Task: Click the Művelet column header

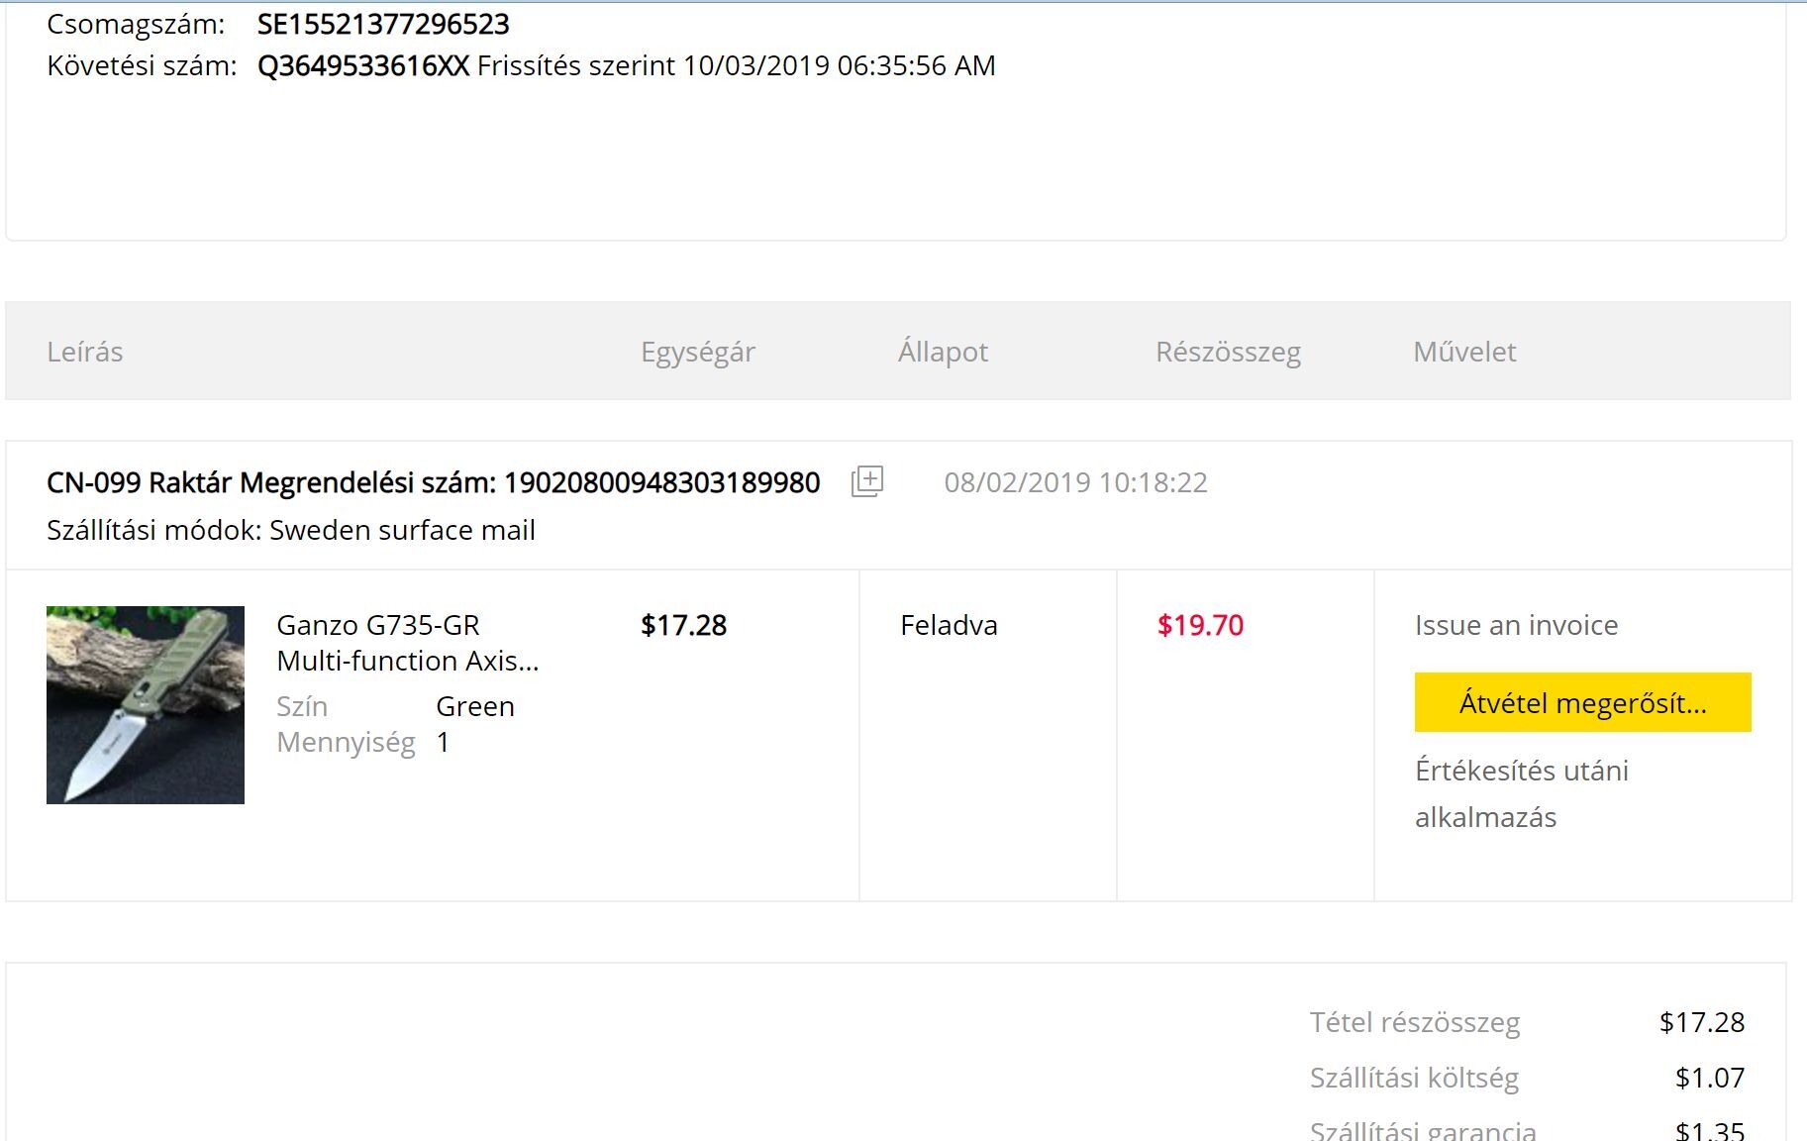Action: [x=1464, y=352]
